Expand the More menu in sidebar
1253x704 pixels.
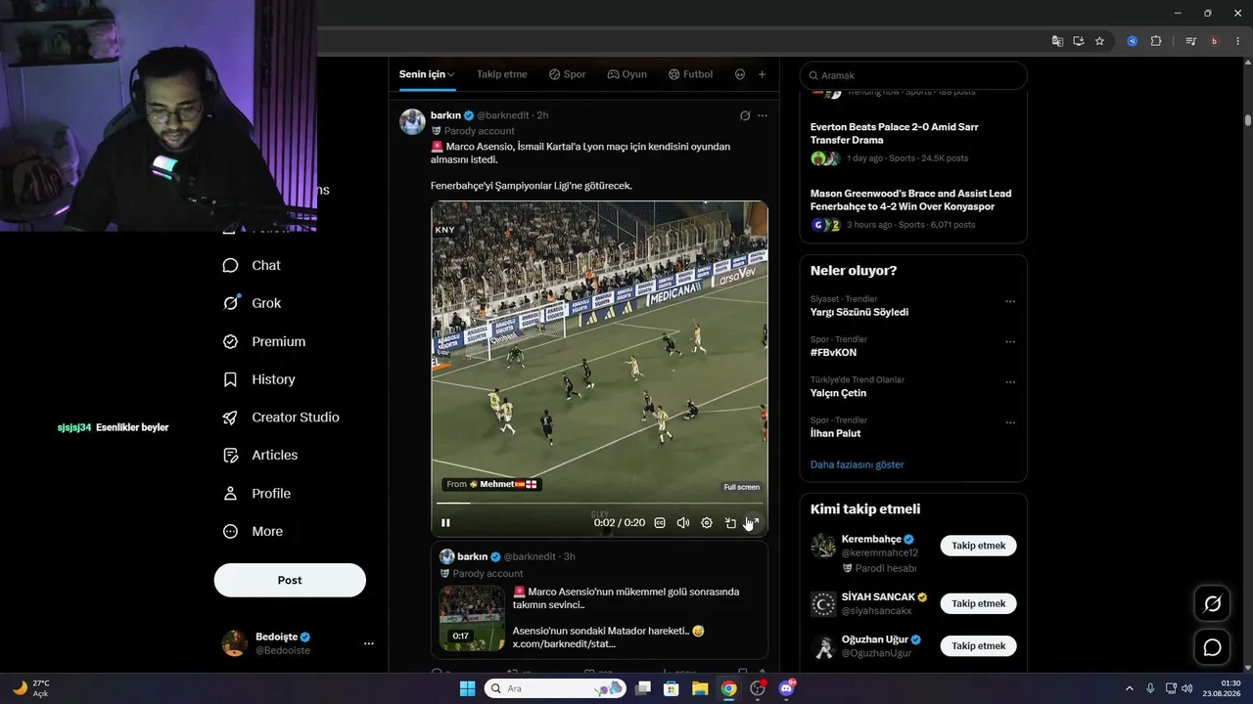pos(253,532)
